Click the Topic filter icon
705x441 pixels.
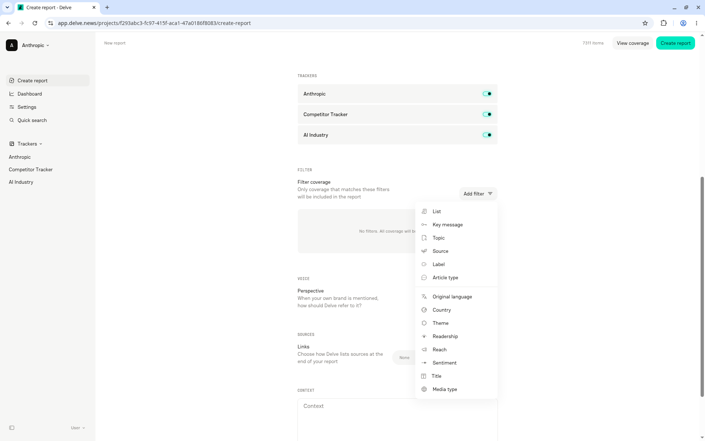[424, 238]
